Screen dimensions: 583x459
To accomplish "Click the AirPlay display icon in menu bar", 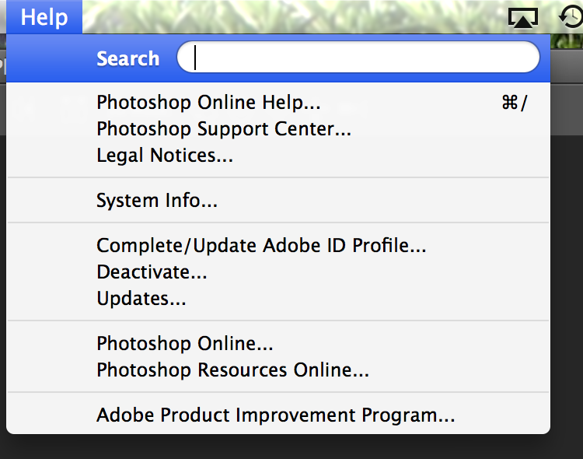I will point(523,17).
